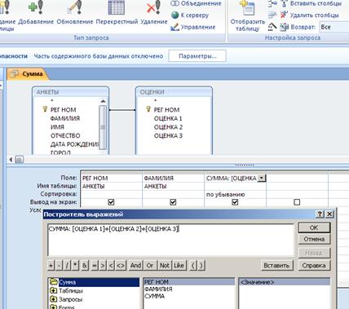Click the Параметры... security options button
Viewport: 349px width, 309px height.
pyautogui.click(x=197, y=56)
